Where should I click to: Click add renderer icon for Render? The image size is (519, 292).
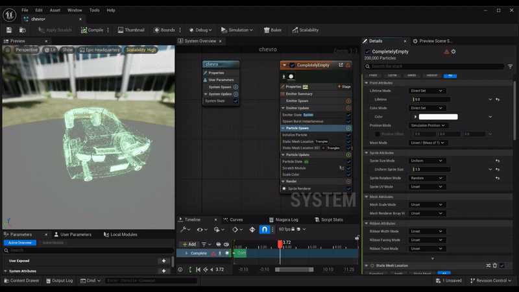[x=348, y=182]
